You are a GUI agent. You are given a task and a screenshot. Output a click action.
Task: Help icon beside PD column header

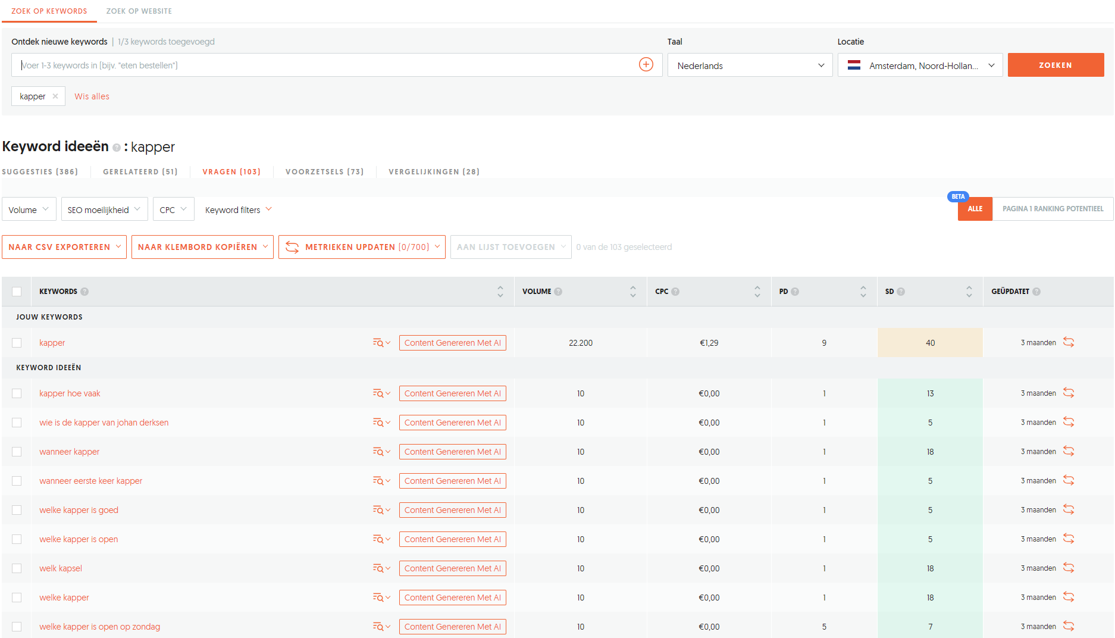click(x=795, y=292)
